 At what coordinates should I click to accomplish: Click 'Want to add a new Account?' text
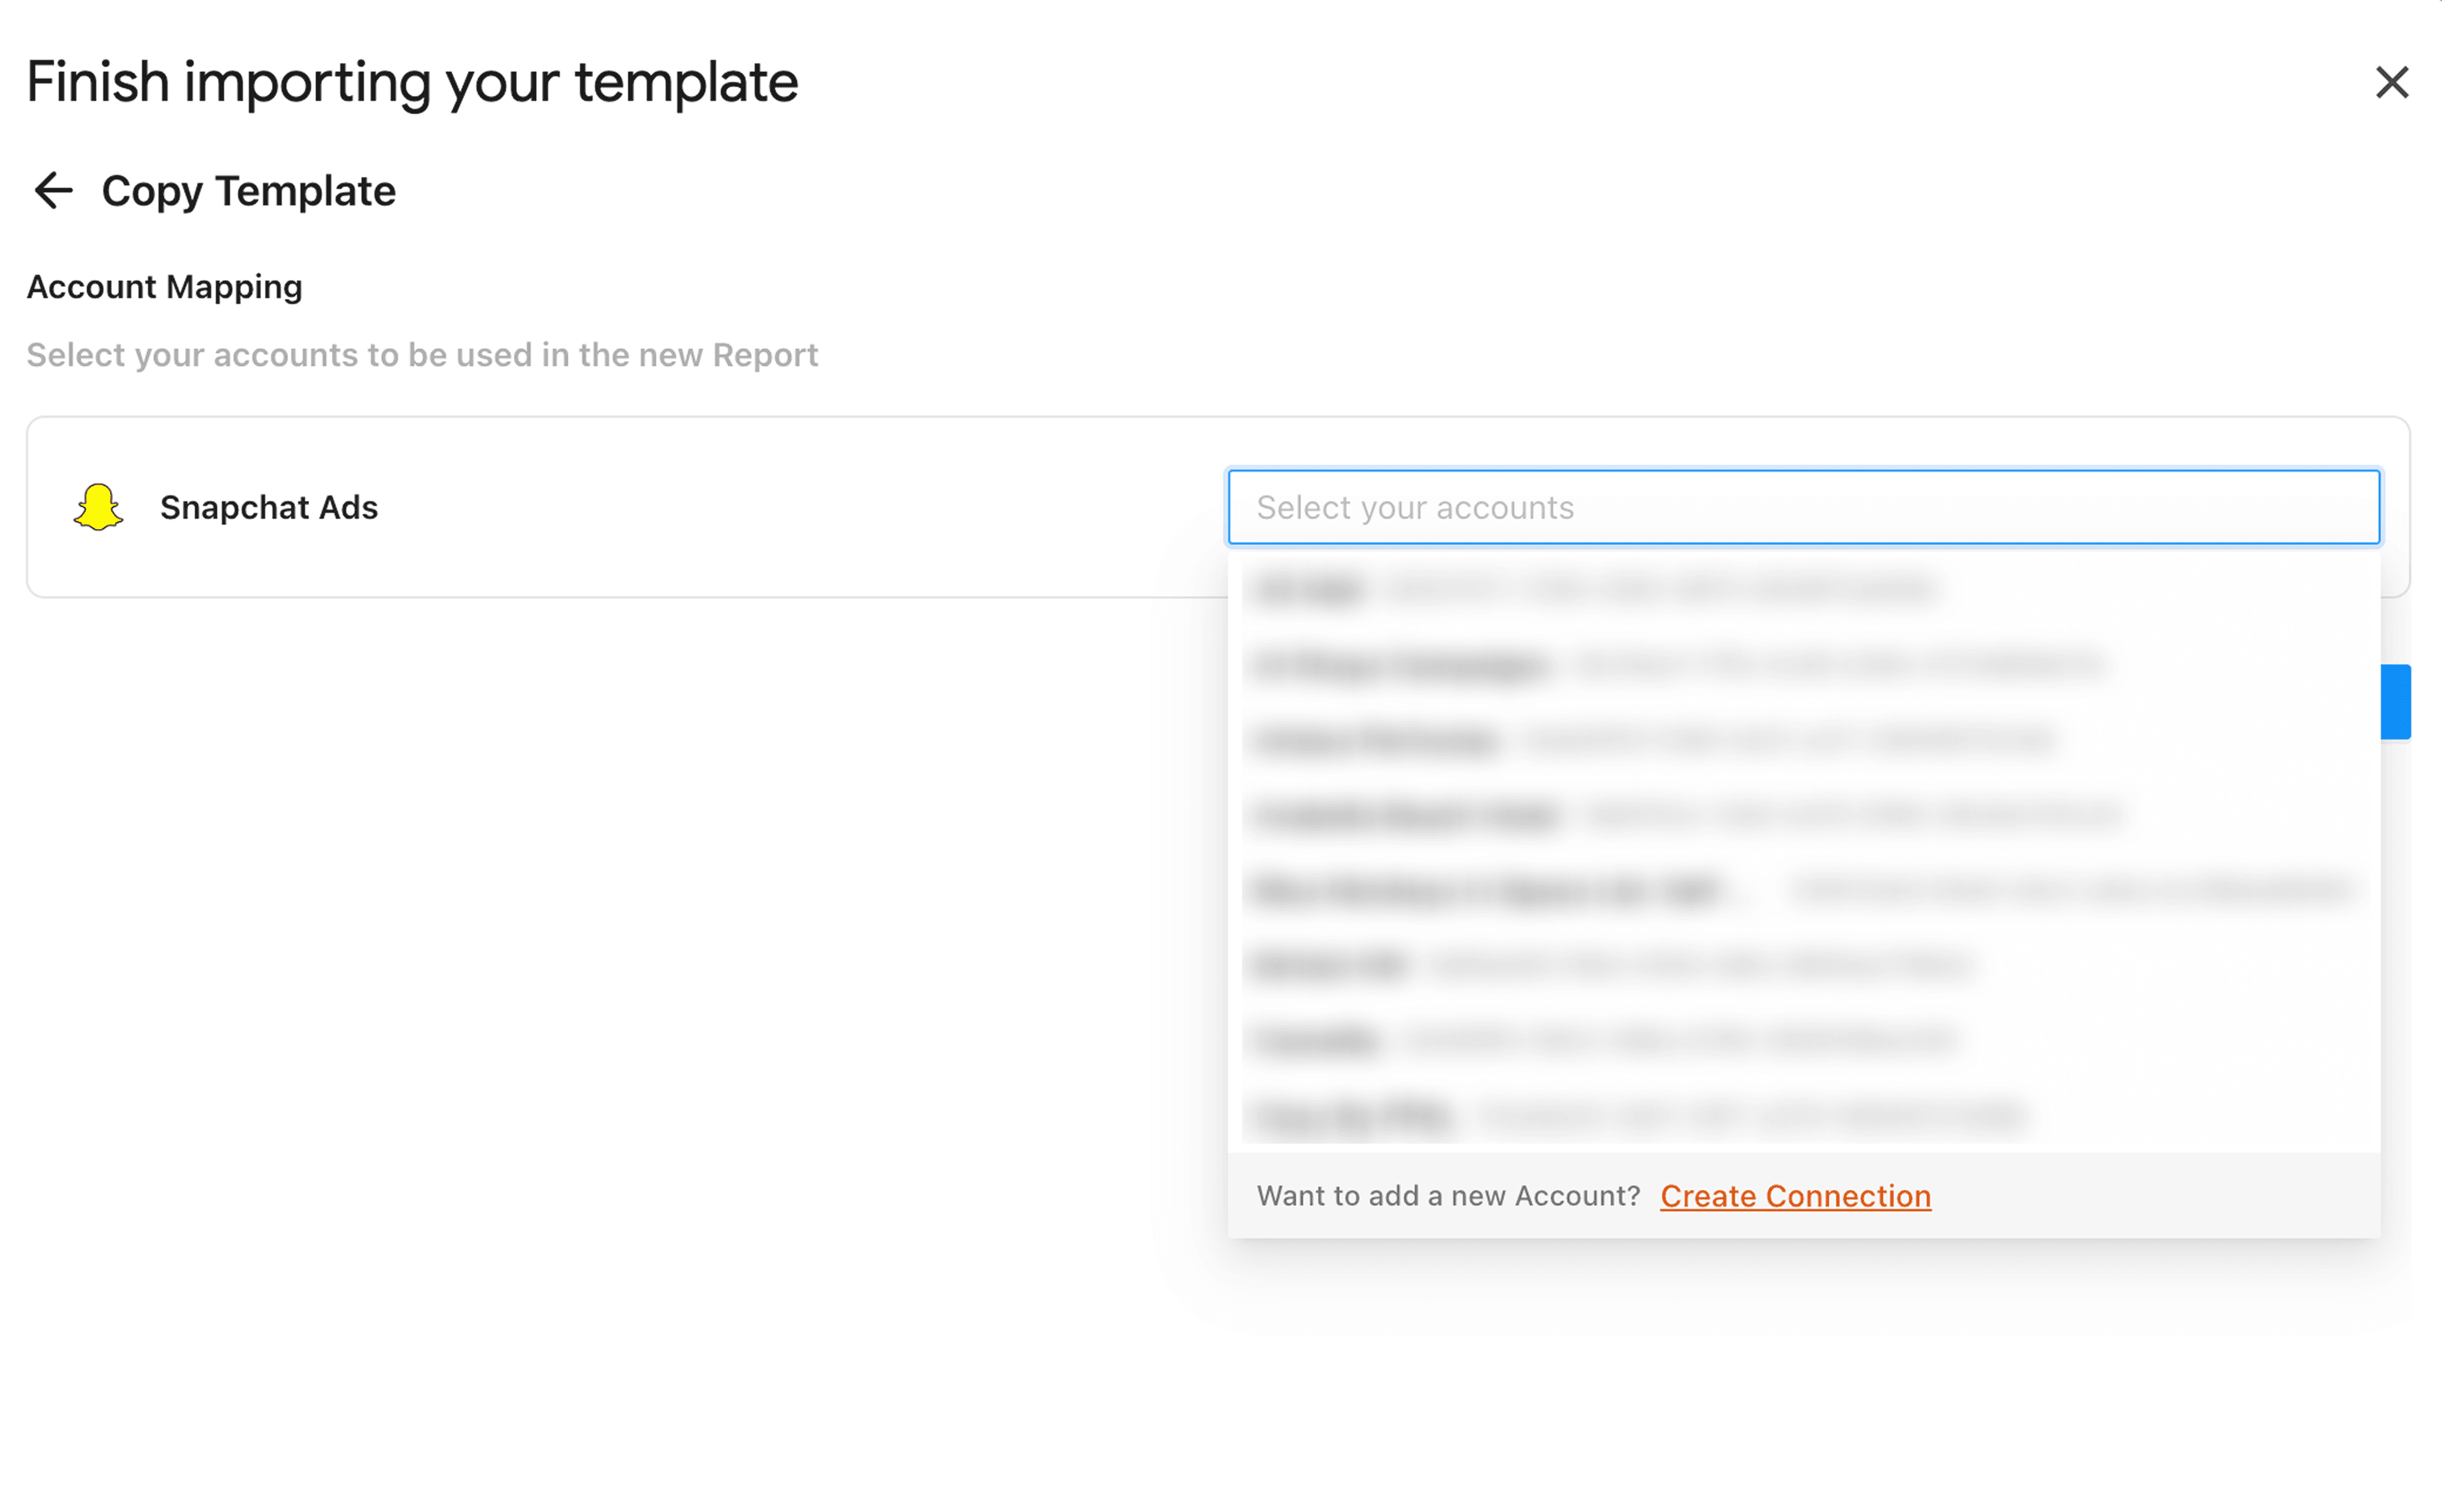(x=1448, y=1195)
